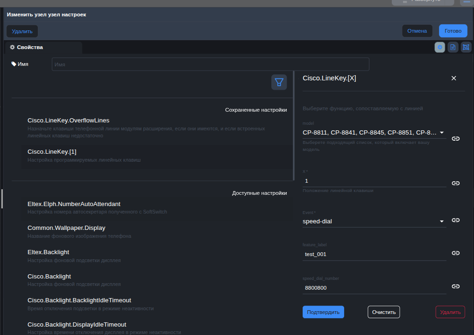Select Cisco.Backlight setting
474x335 pixels.
(x=156, y=280)
